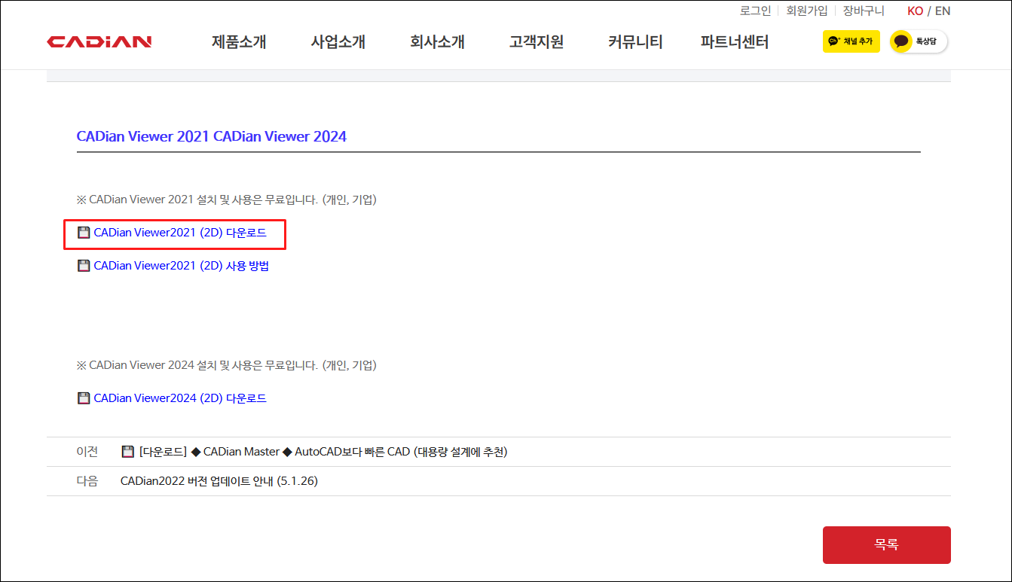Click the Viewer 2021 무료입니다 notice text
1012x582 pixels.
pos(226,200)
